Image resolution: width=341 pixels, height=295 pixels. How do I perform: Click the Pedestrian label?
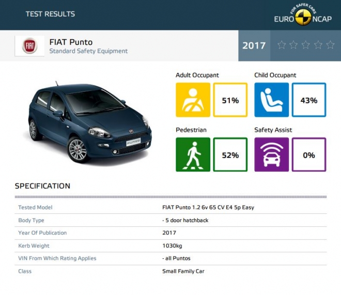tap(191, 130)
